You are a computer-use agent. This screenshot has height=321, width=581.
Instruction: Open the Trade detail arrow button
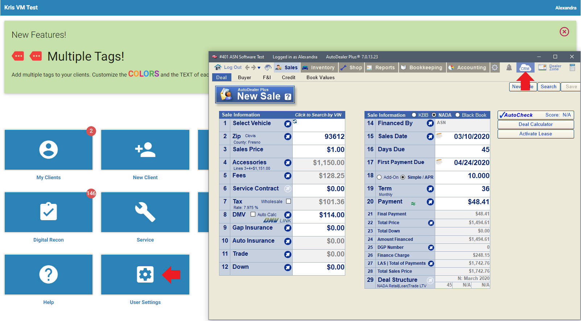click(x=288, y=254)
